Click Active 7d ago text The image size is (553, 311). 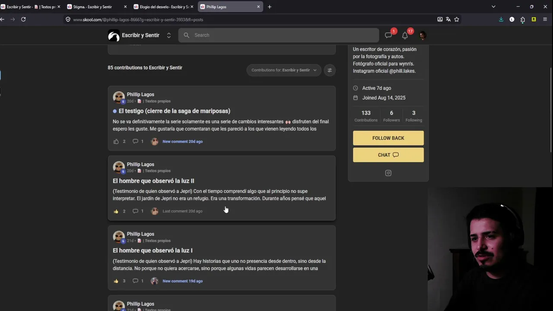[x=376, y=88]
